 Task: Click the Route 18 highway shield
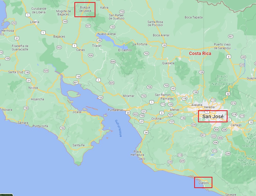point(78,77)
